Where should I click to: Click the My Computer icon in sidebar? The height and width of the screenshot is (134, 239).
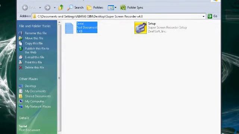pyautogui.click(x=21, y=101)
